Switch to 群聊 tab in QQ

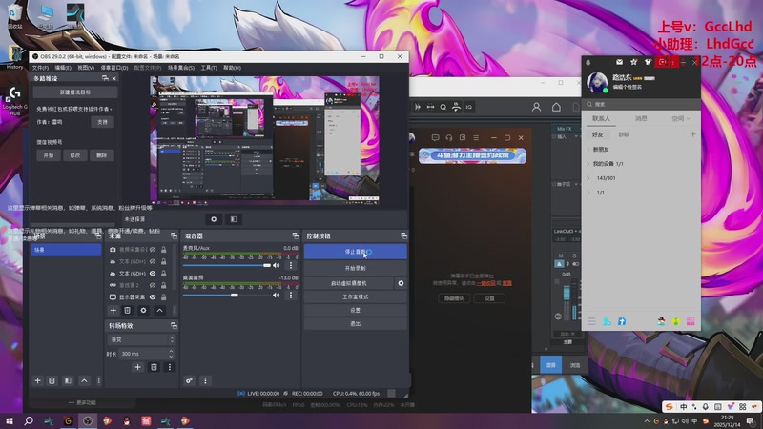(624, 134)
